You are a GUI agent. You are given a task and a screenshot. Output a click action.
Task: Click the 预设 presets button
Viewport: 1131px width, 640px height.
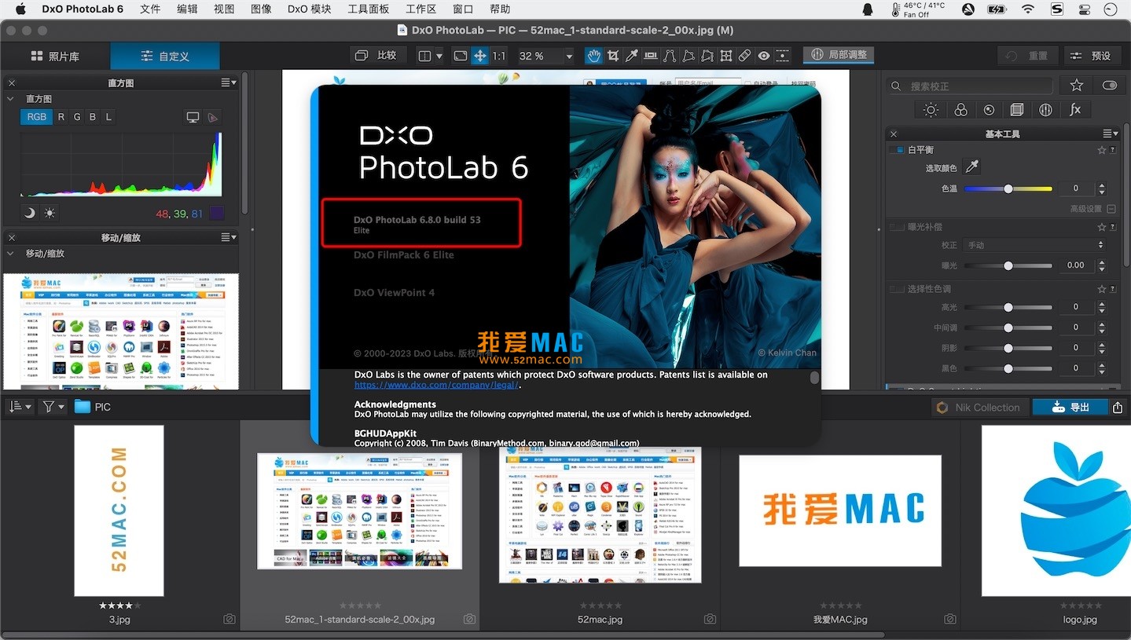(x=1093, y=56)
